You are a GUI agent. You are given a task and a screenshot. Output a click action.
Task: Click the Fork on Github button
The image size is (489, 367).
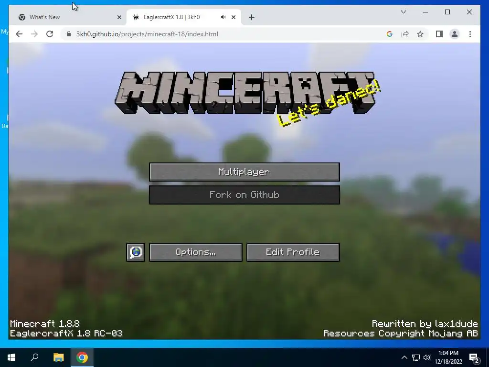pos(244,195)
